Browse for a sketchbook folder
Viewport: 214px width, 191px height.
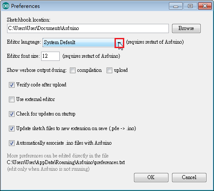click(186, 28)
